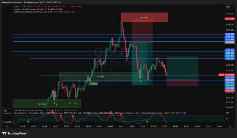Click the red 5 270,933 current price label
This screenshot has height=138, width=237.
pos(229,75)
